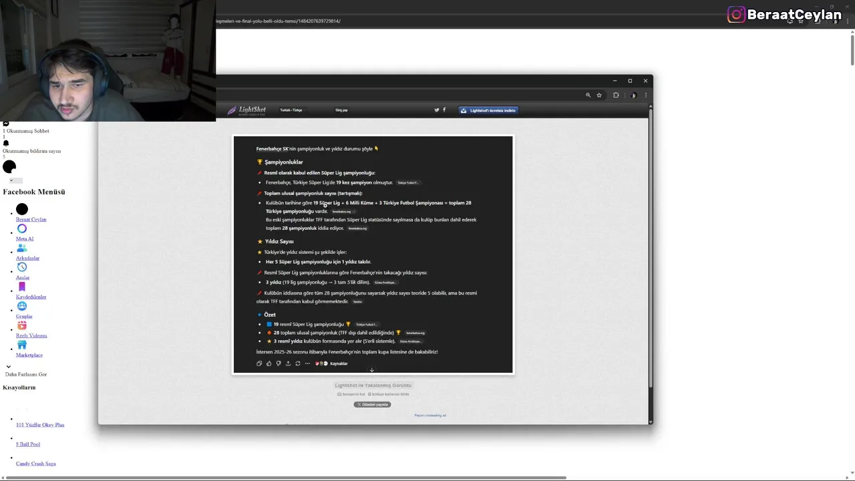855x481 pixels.
Task: Click the '1 Okunmamış Sohbet' text
Action: point(26,131)
